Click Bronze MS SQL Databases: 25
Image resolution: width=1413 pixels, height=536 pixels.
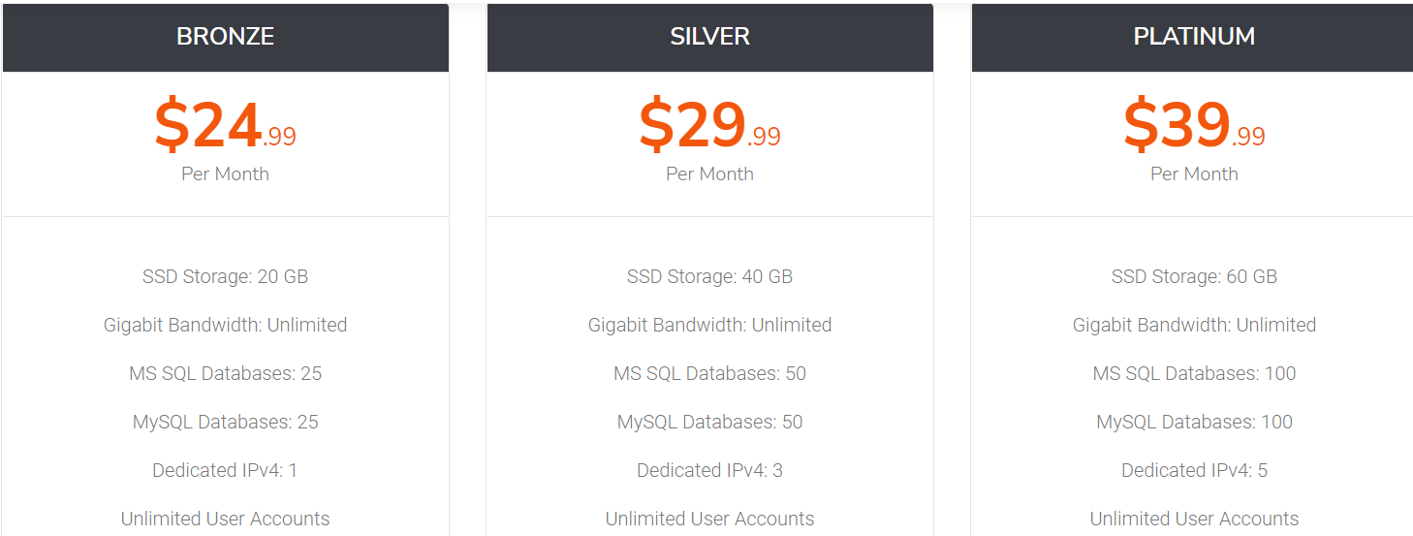click(225, 373)
